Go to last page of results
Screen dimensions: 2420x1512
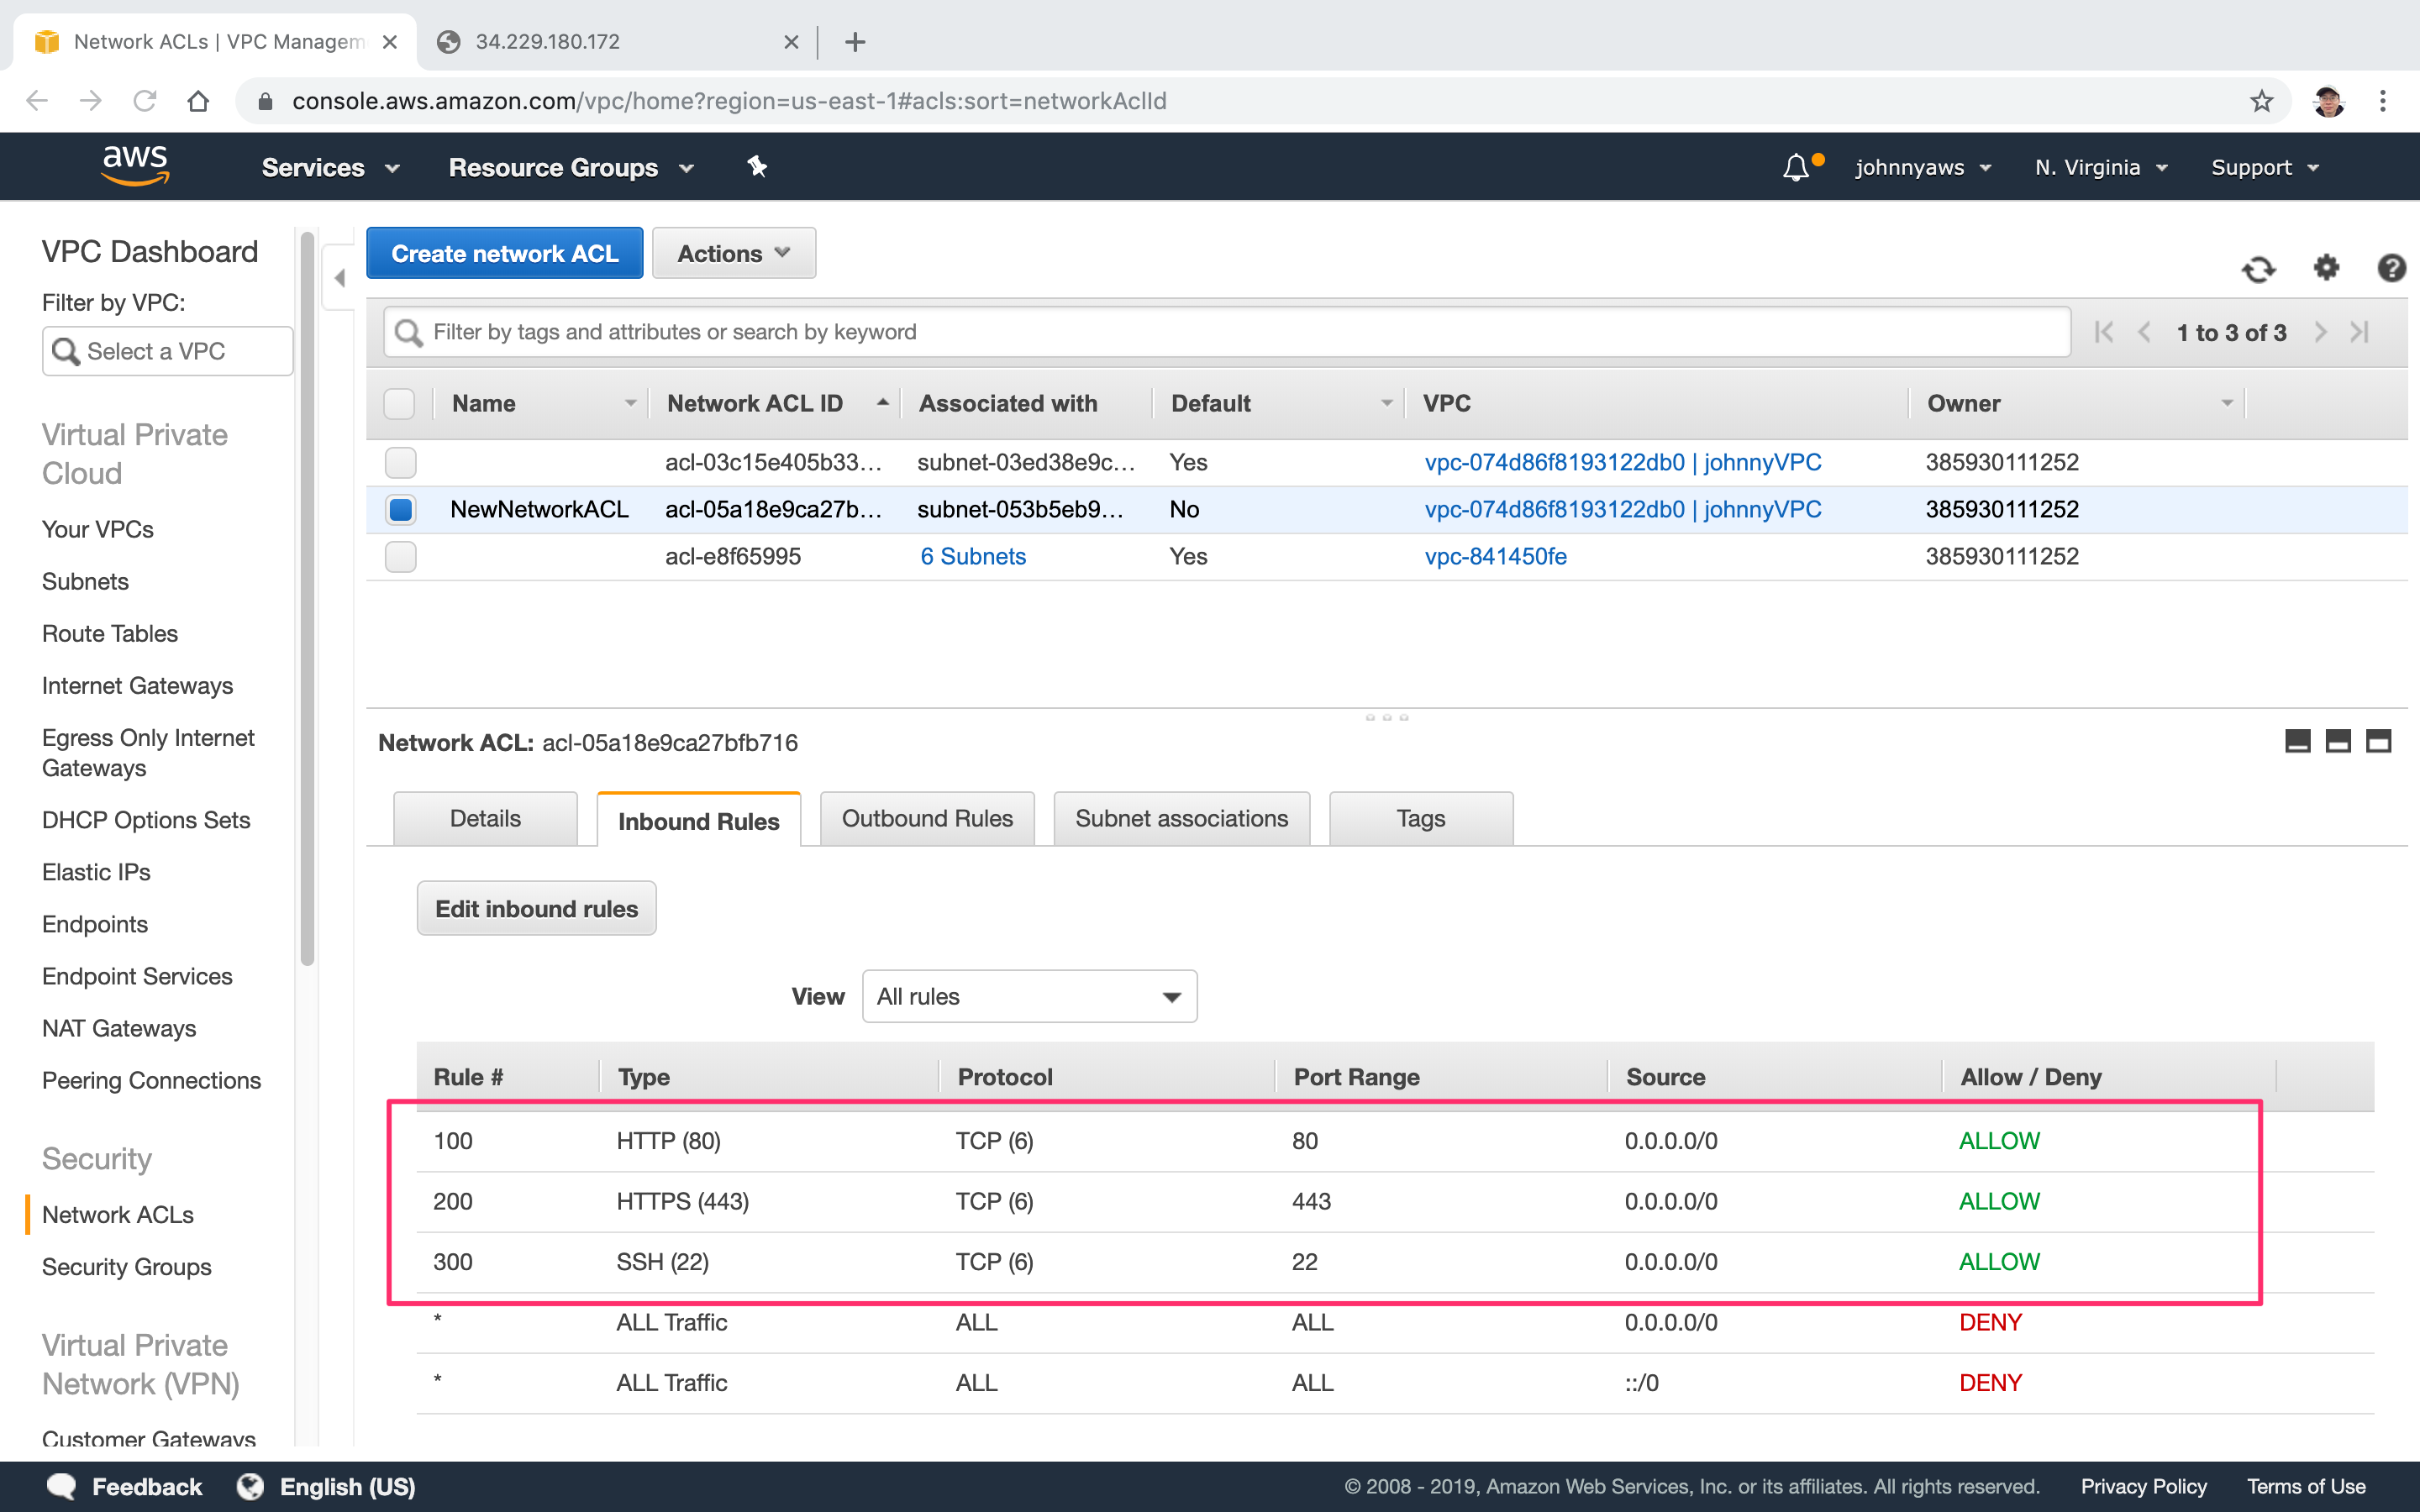tap(2360, 332)
